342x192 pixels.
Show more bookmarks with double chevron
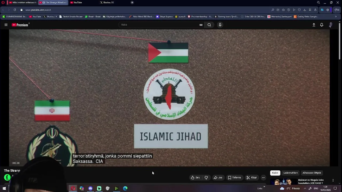point(336,17)
